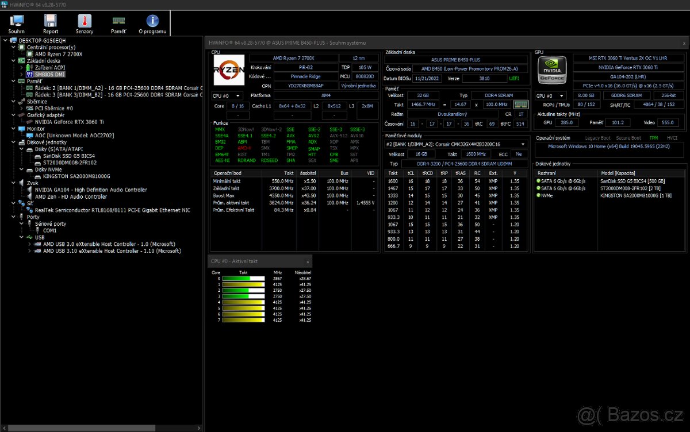Viewport: 690px width, 432px height.
Task: Click the Síť network icon
Action: point(22,203)
